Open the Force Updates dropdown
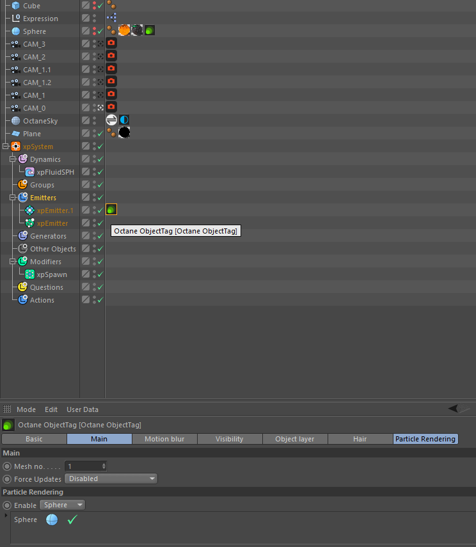Screen dimensions: 476x547 tap(111, 479)
